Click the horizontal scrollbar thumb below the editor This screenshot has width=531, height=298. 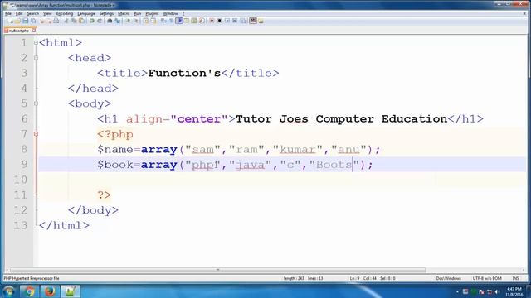[x=217, y=270]
